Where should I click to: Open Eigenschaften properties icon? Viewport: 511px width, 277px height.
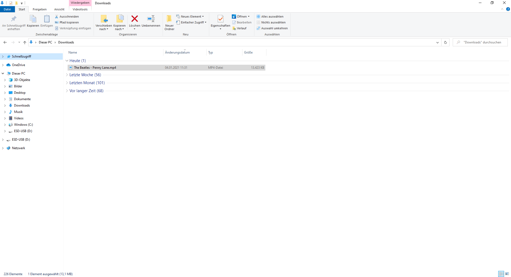[220, 19]
